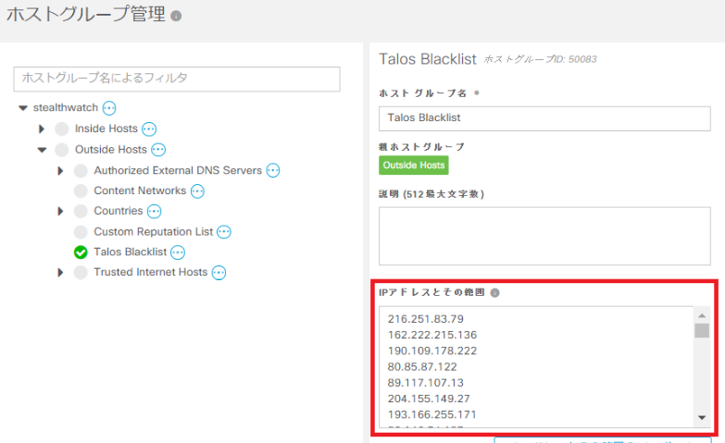Select Trusted Internet Hosts in the tree
This screenshot has width=725, height=443.
[150, 272]
